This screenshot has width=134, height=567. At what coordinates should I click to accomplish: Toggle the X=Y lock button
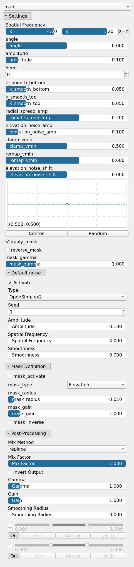click(x=123, y=31)
